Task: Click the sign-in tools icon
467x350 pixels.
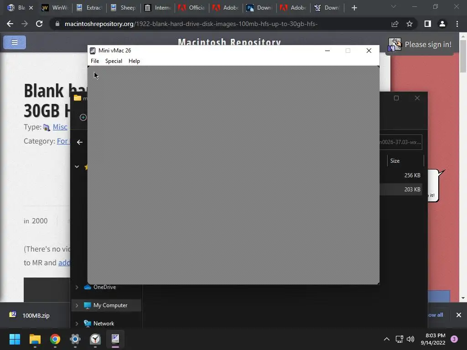Action: tap(394, 45)
